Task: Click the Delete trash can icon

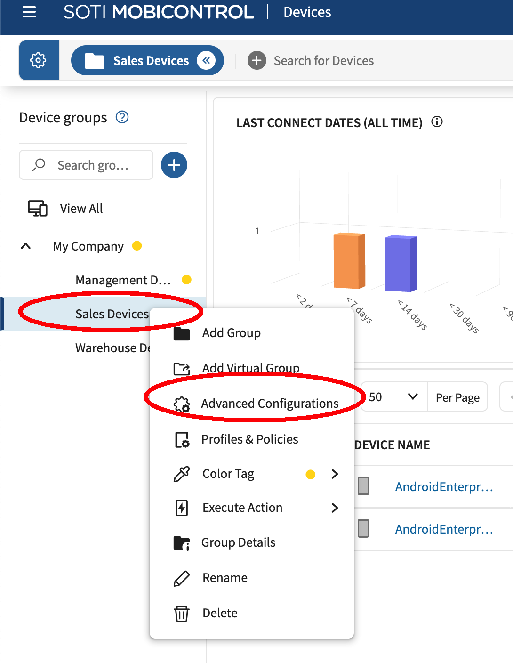Action: click(x=182, y=614)
